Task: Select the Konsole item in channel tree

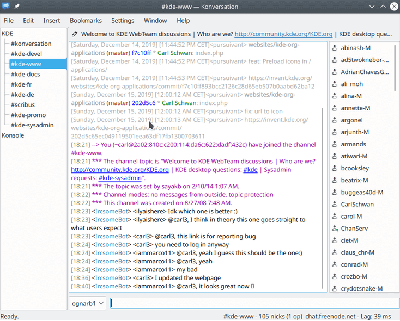Action: coord(13,135)
